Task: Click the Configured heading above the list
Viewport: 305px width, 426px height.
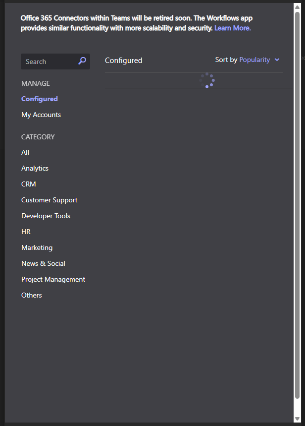Action: point(123,60)
